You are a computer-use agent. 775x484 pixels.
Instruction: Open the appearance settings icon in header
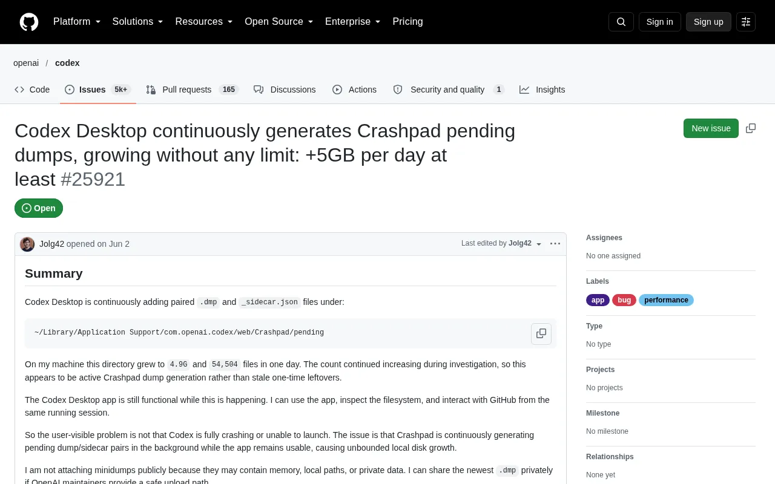pyautogui.click(x=746, y=22)
